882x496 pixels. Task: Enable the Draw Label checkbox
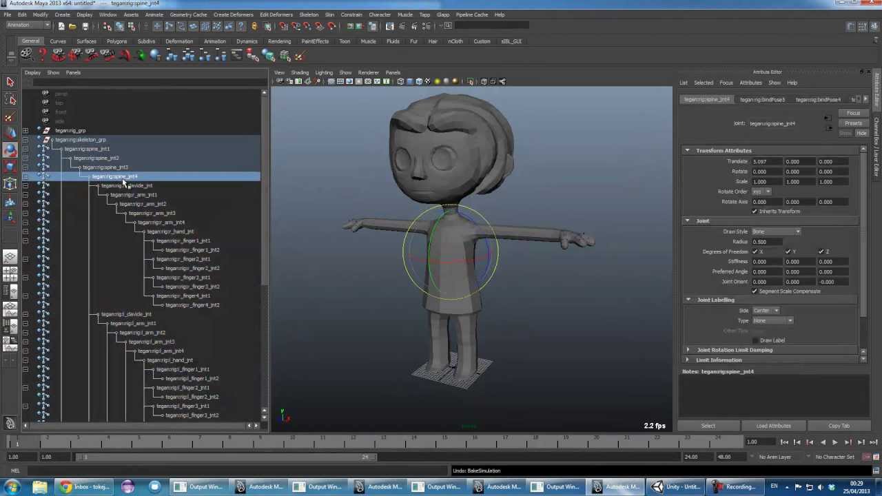point(755,340)
